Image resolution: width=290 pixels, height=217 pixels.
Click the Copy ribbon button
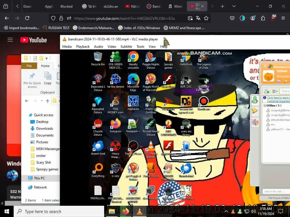click(x=48, y=79)
